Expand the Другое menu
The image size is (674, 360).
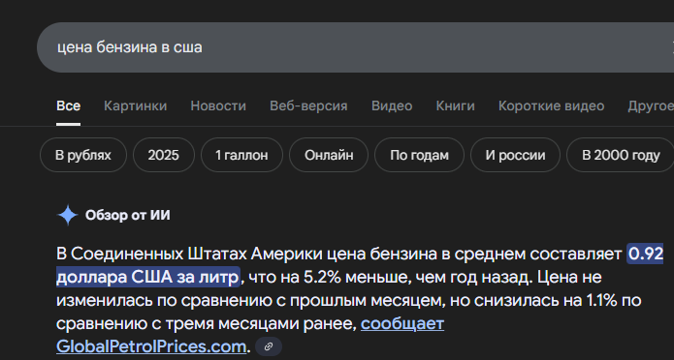pyautogui.click(x=651, y=106)
